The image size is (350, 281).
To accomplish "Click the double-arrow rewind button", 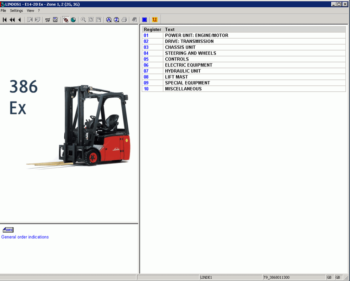I will 12,20.
